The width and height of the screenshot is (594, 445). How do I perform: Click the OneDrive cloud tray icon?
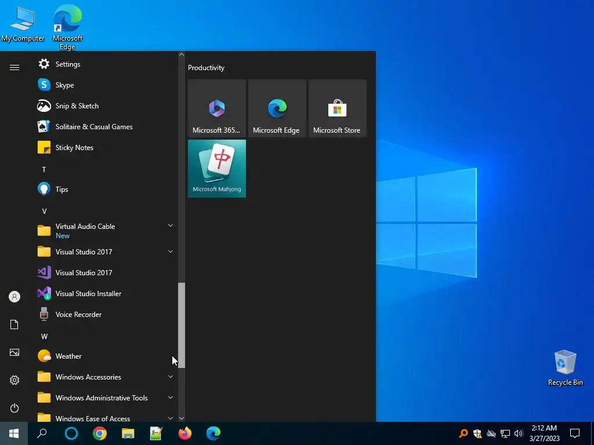point(491,433)
